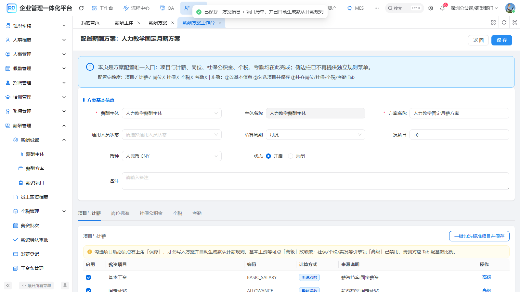Close the 薪酬方案工作台 page tab

pyautogui.click(x=220, y=23)
